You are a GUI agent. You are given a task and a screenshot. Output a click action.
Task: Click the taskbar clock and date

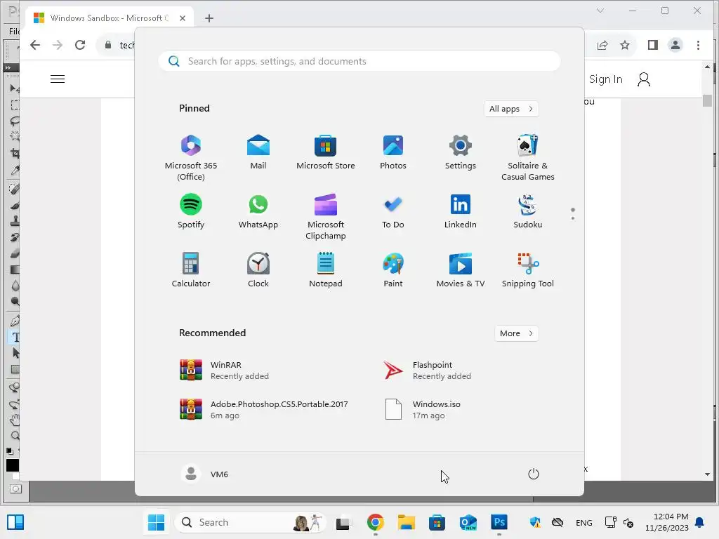667,522
